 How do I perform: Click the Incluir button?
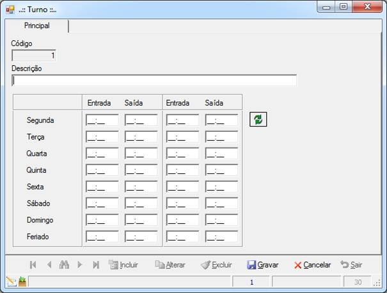(x=123, y=265)
